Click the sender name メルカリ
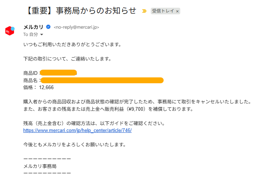 (x=33, y=27)
